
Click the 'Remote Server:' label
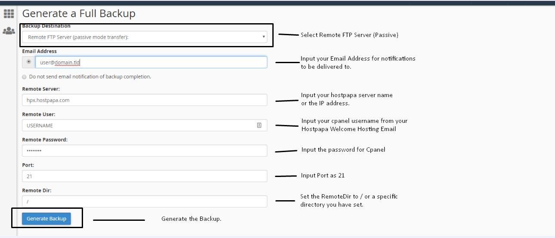(x=41, y=89)
